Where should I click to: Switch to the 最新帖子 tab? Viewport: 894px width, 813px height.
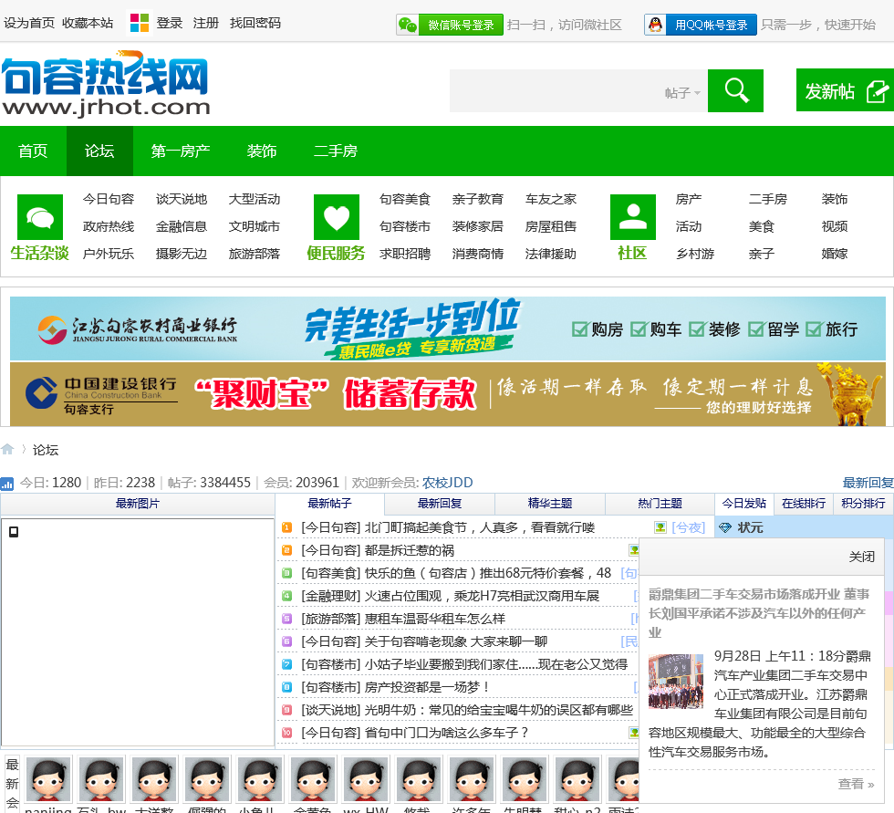(329, 504)
